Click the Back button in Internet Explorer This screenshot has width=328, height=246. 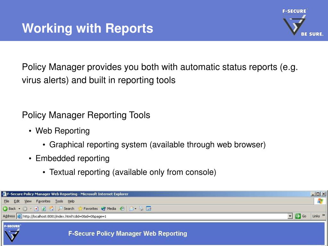click(x=9, y=209)
